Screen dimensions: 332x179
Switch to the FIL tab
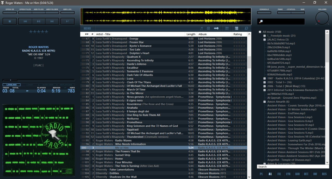point(279,174)
